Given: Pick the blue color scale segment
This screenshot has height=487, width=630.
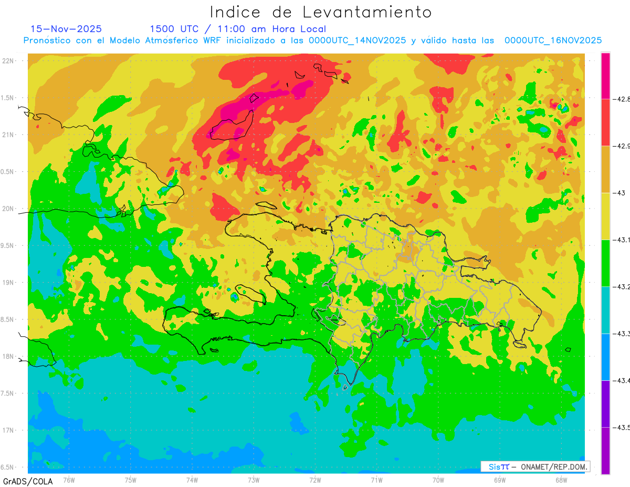Looking at the screenshot, I should tap(605, 357).
